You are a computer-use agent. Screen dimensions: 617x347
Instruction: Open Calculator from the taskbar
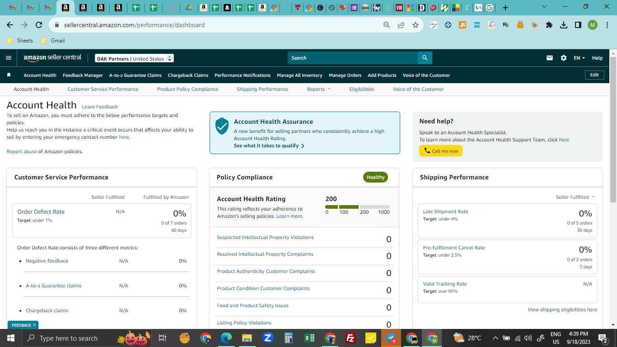pyautogui.click(x=288, y=338)
